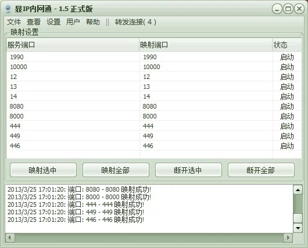The height and width of the screenshot is (248, 308).
Task: Open the 查看 menu
Action: 34,22
